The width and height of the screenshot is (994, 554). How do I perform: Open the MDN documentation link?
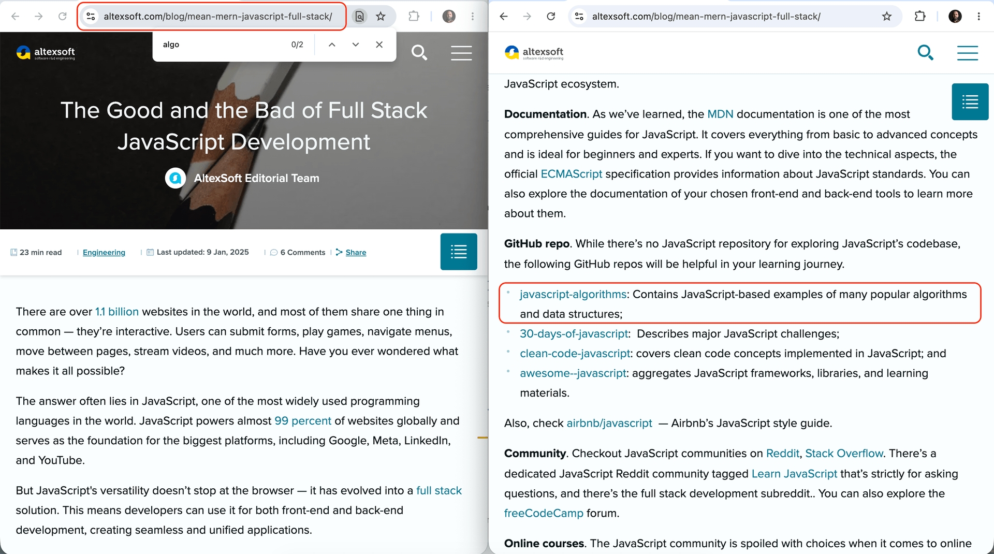[720, 114]
